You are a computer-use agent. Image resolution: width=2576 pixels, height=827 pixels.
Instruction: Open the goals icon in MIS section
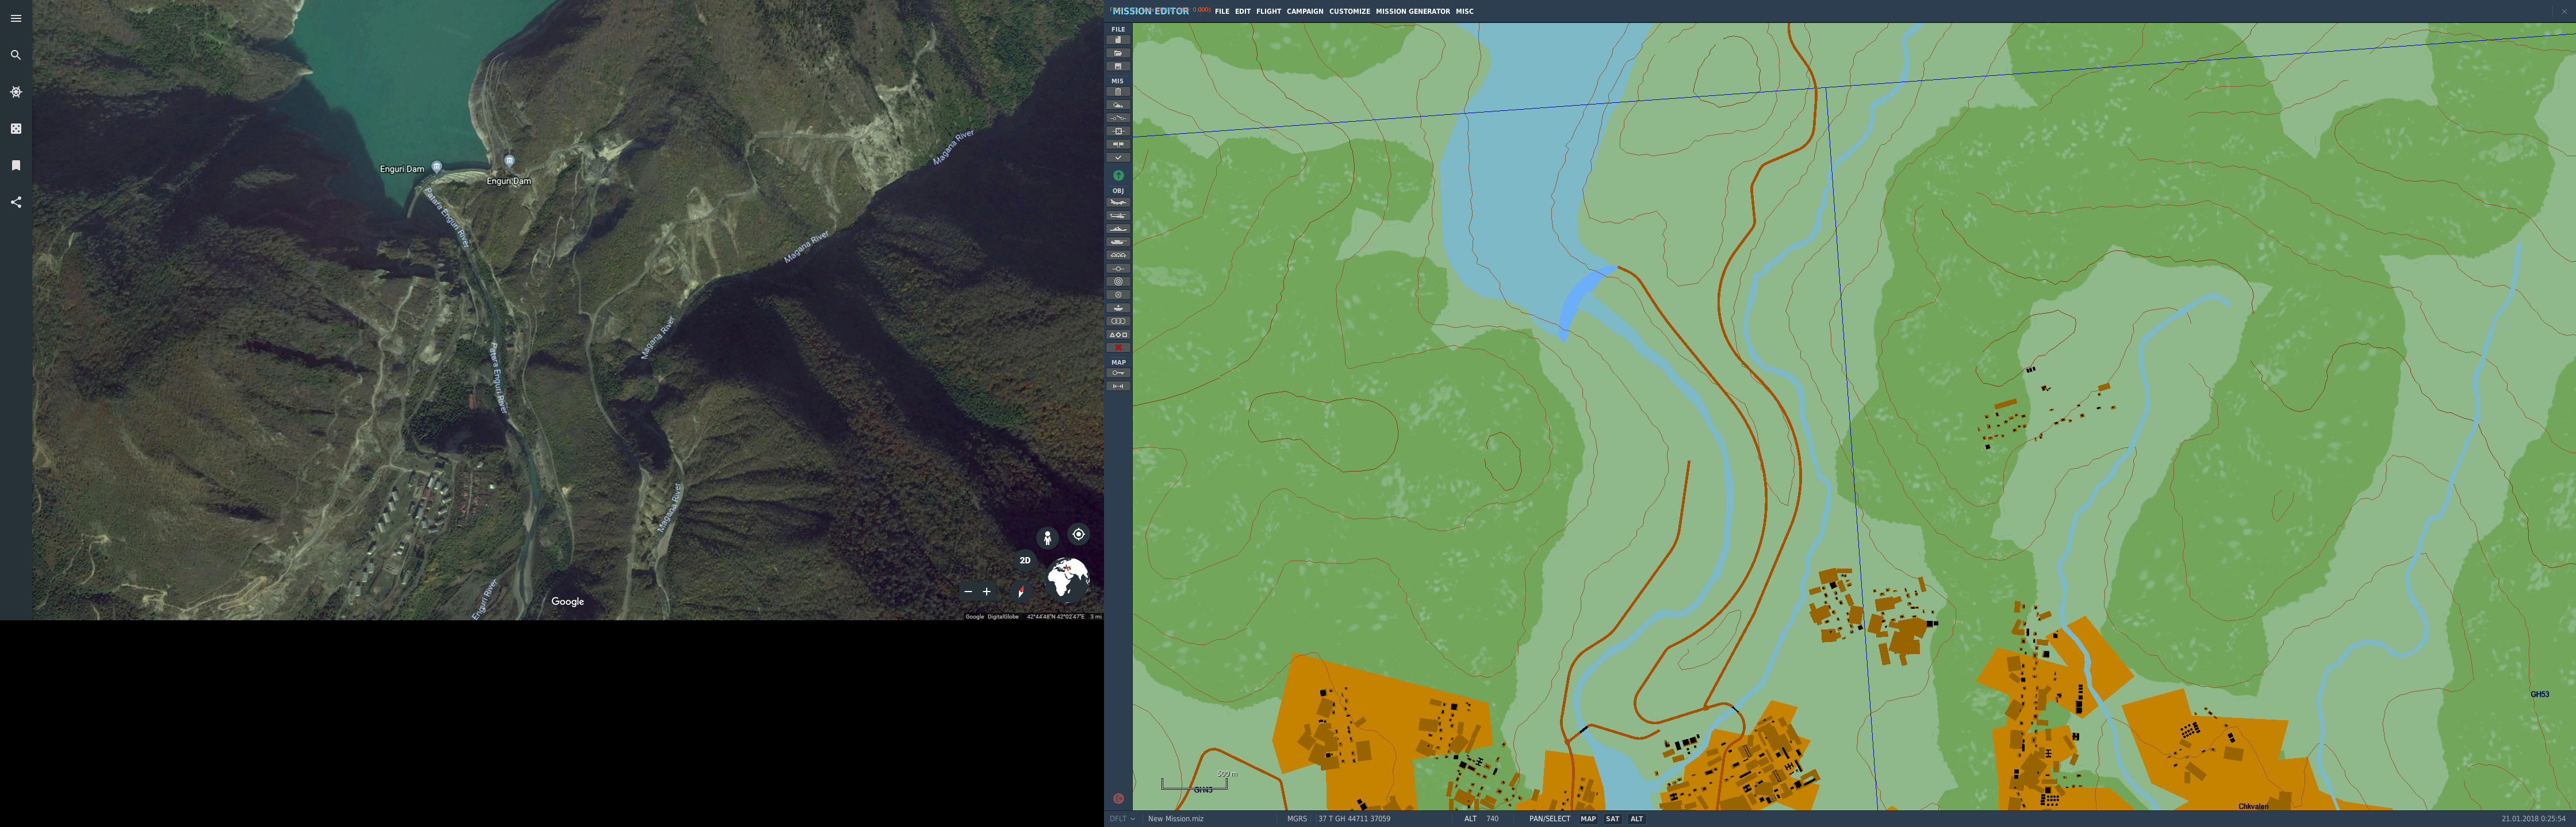pyautogui.click(x=1118, y=131)
